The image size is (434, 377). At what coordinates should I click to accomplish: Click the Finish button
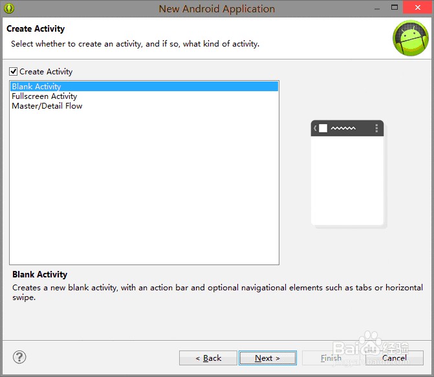coord(331,358)
